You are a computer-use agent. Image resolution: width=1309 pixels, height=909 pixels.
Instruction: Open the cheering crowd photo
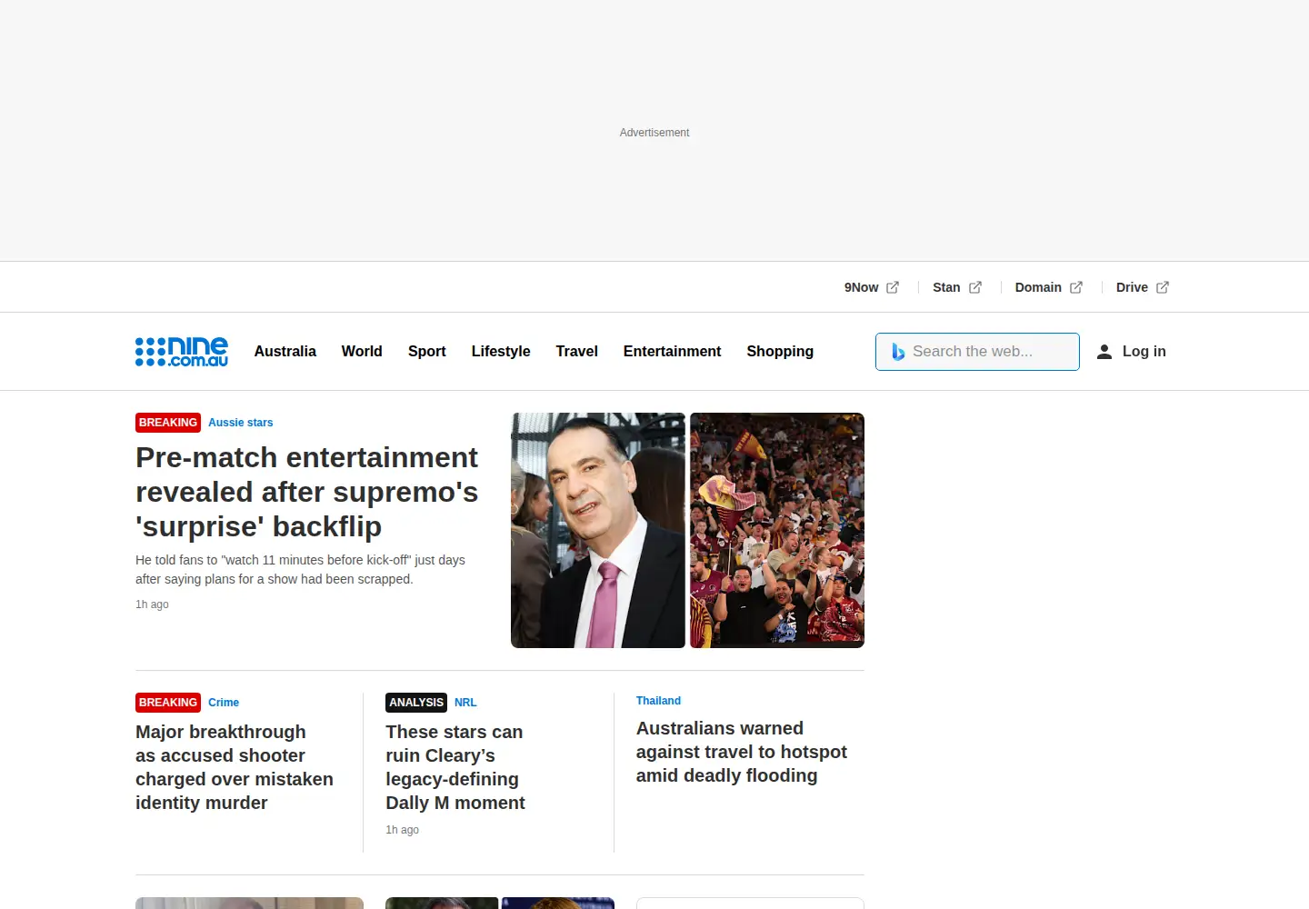click(x=777, y=530)
